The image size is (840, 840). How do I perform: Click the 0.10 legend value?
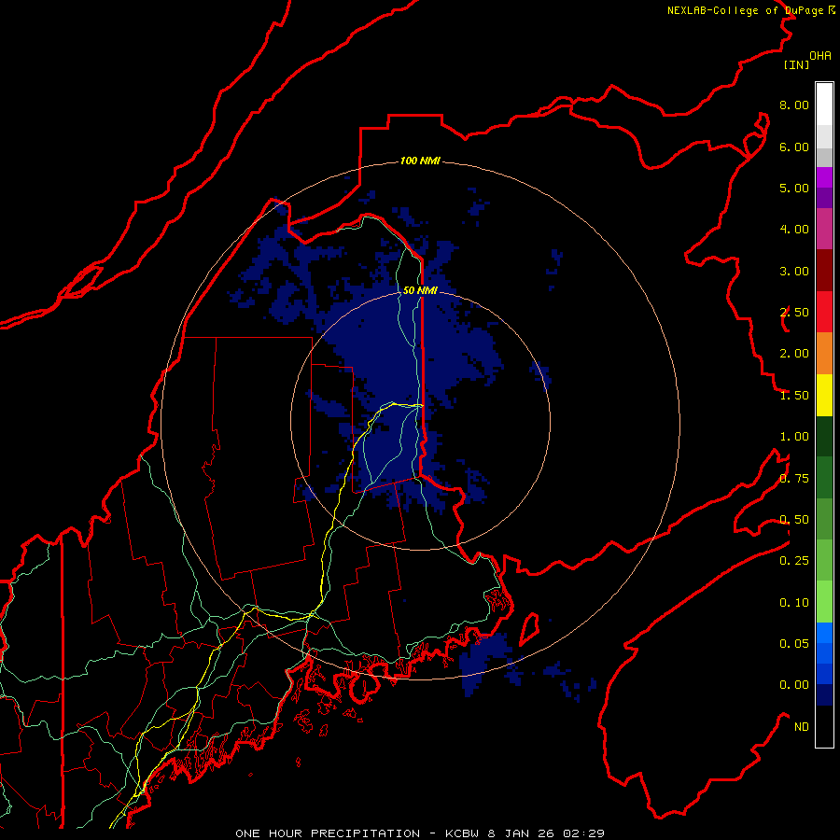point(794,603)
